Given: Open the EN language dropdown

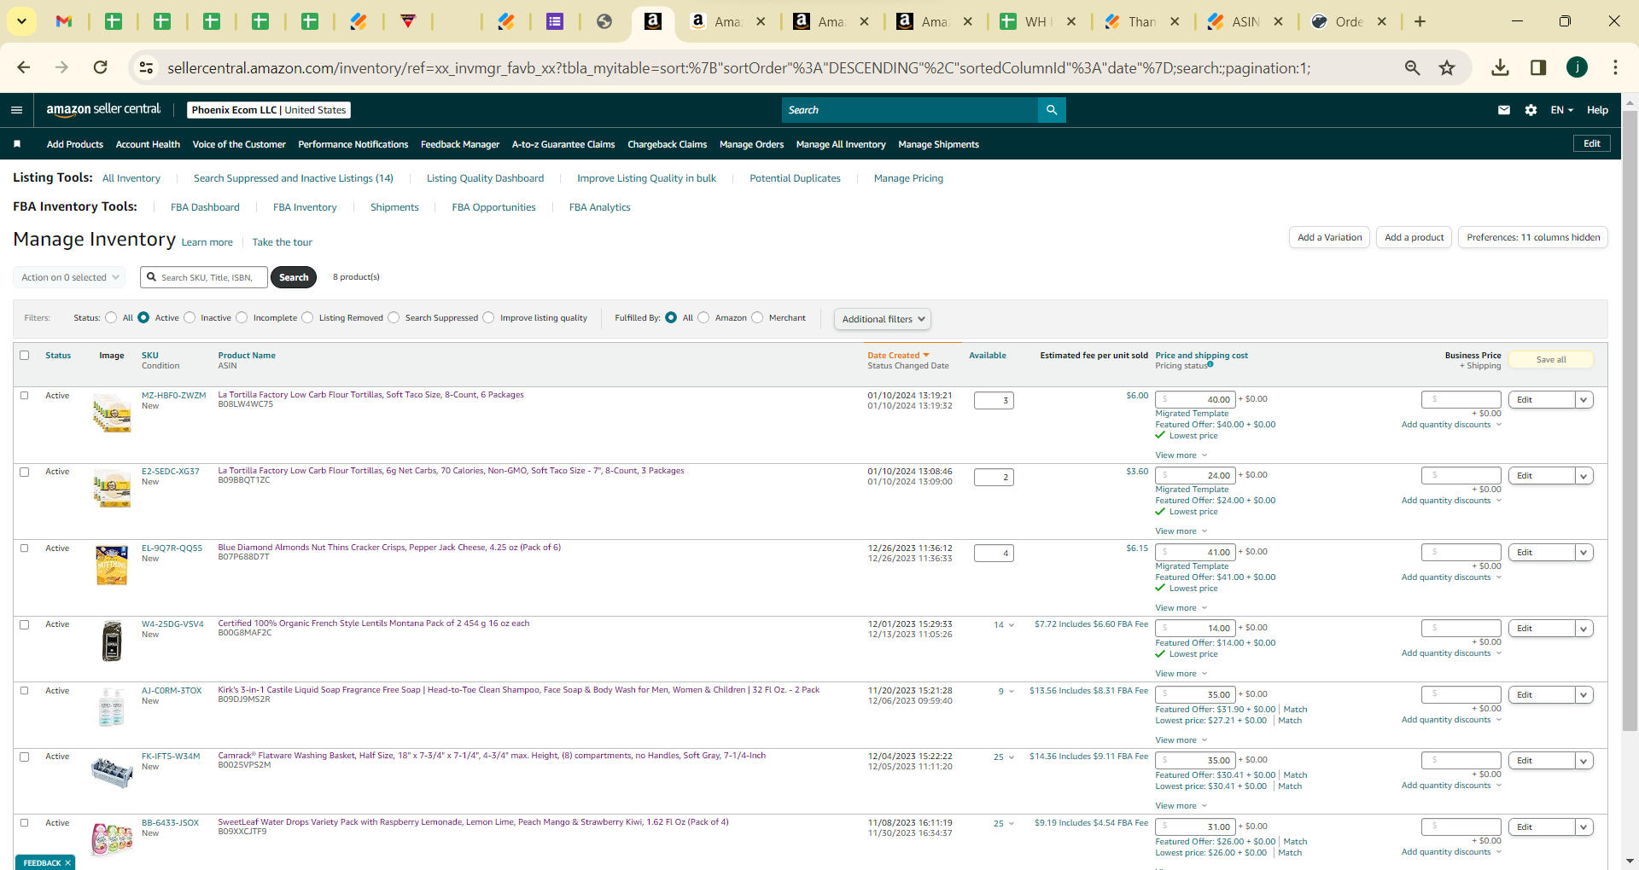Looking at the screenshot, I should coord(1561,110).
